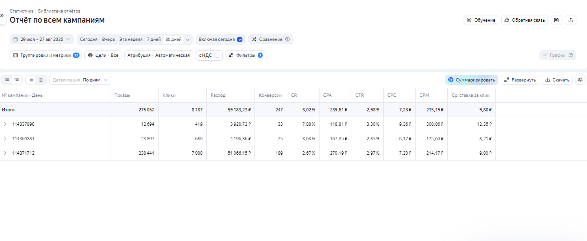Screen dimensions: 587x241
Task: Enable the с НДС checkbox
Action: 217,55
